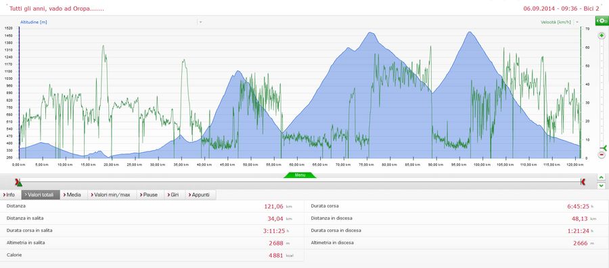Click the Distanza in discesa value 48,13
Viewport: 609px width, 268px height.
(x=580, y=219)
